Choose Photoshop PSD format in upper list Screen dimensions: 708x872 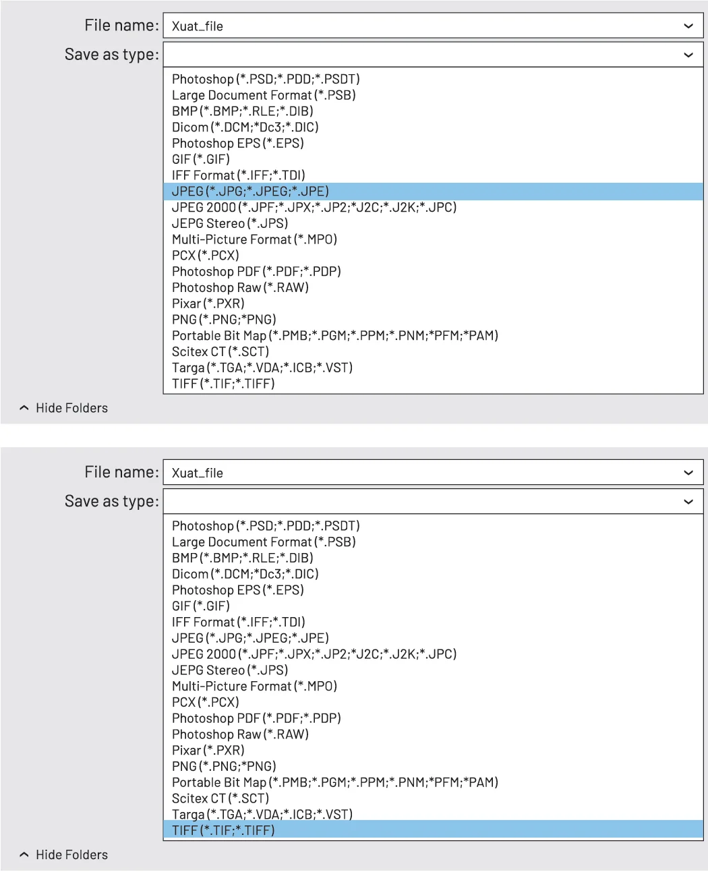[266, 79]
